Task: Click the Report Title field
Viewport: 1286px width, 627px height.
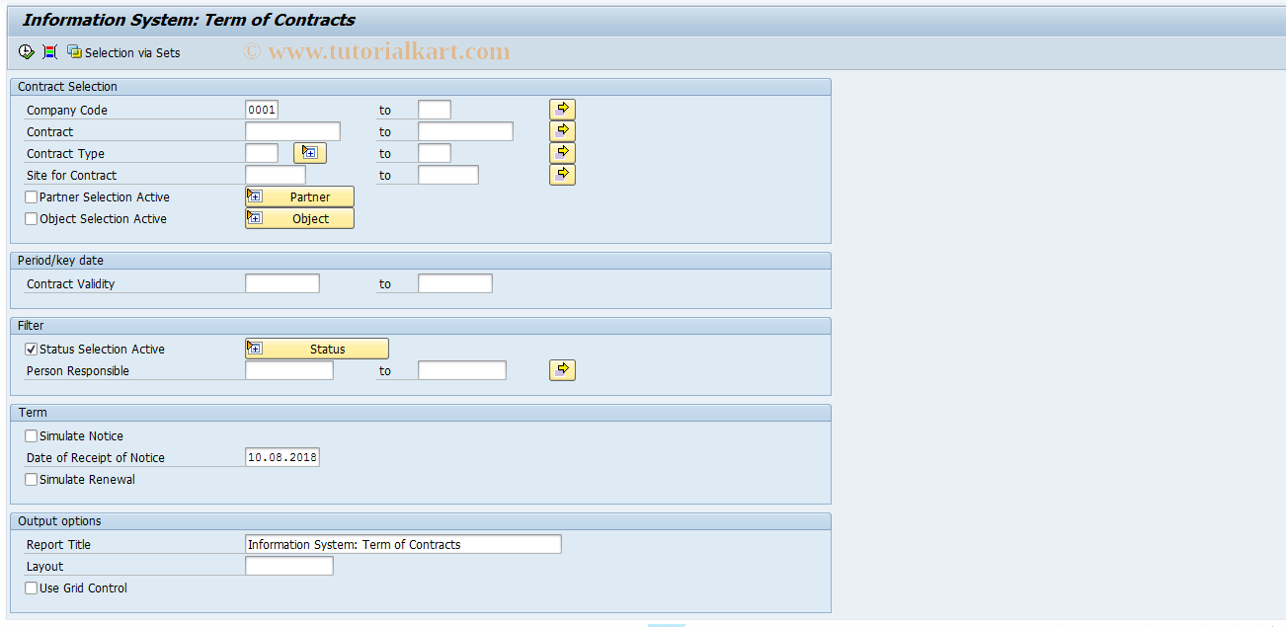Action: [403, 544]
